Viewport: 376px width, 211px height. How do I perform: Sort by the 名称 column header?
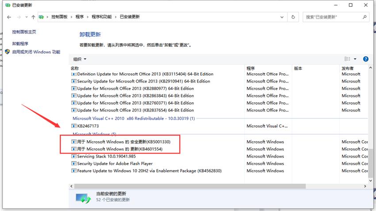(x=75, y=68)
